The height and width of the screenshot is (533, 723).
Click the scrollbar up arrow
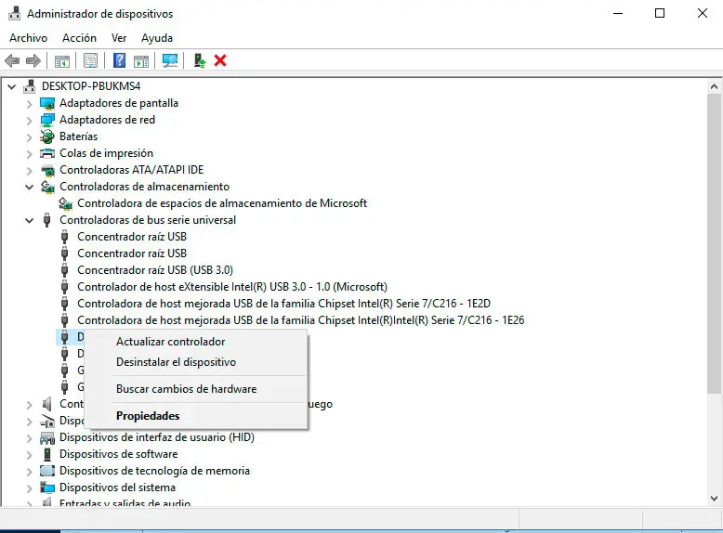pyautogui.click(x=714, y=86)
